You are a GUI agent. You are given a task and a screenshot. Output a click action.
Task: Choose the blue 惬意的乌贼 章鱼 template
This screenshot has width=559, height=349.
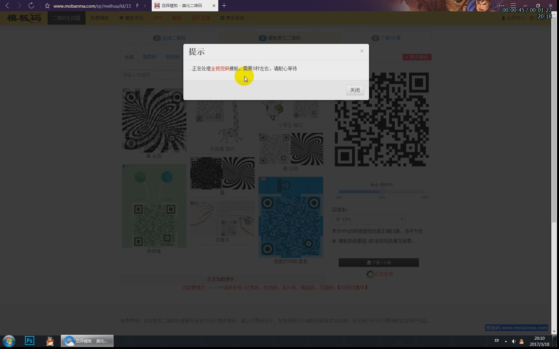coord(290,217)
